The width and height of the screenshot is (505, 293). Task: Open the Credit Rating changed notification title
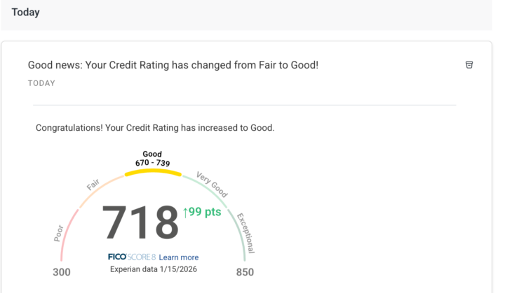(173, 65)
